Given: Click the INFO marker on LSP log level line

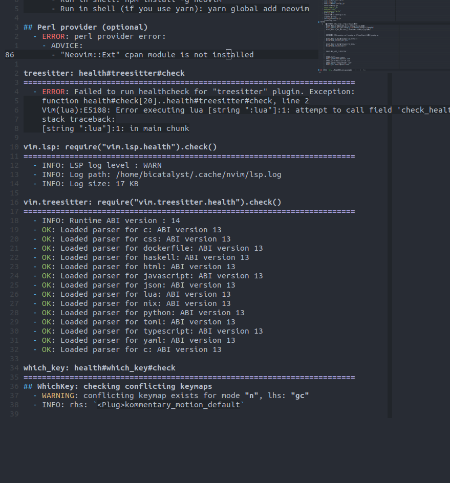Looking at the screenshot, I should 51,165.
